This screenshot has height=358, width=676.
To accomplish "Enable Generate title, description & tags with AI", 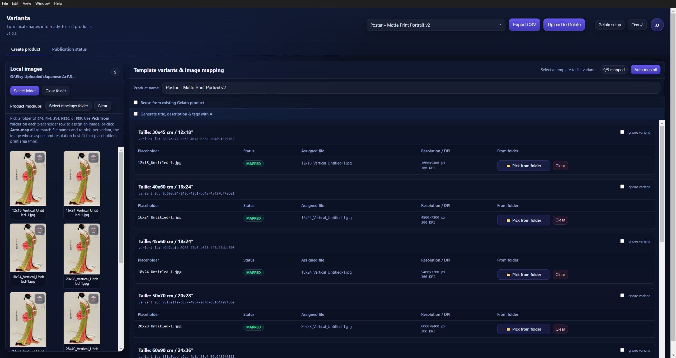I will coord(135,114).
